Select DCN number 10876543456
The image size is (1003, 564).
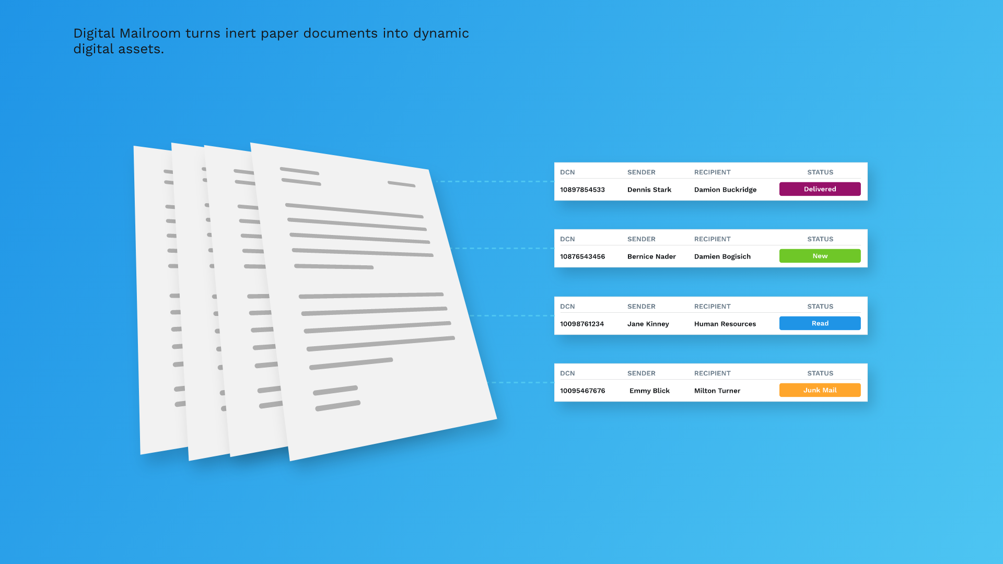click(x=582, y=256)
